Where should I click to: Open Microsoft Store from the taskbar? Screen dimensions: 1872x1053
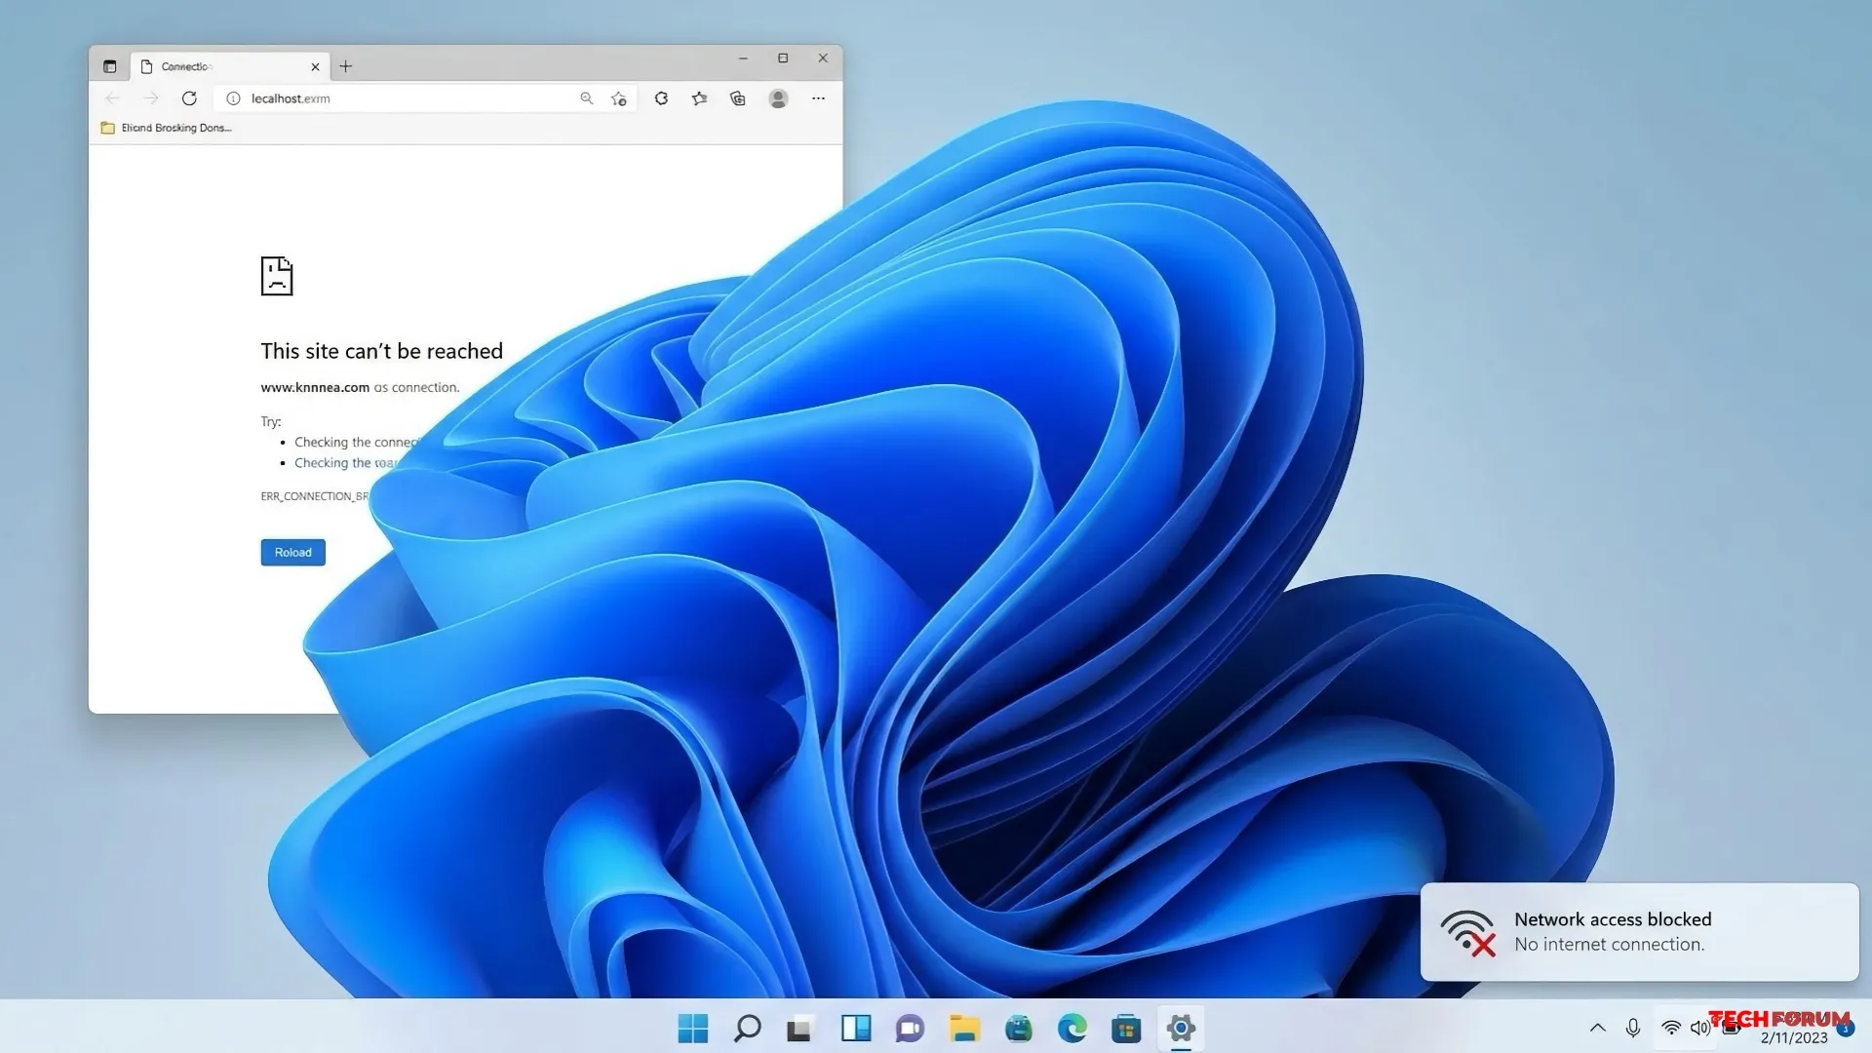coord(1126,1028)
